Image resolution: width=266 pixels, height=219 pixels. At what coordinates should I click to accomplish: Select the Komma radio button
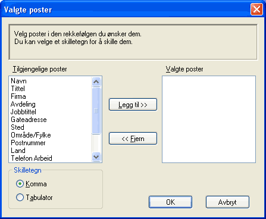[x=20, y=184]
